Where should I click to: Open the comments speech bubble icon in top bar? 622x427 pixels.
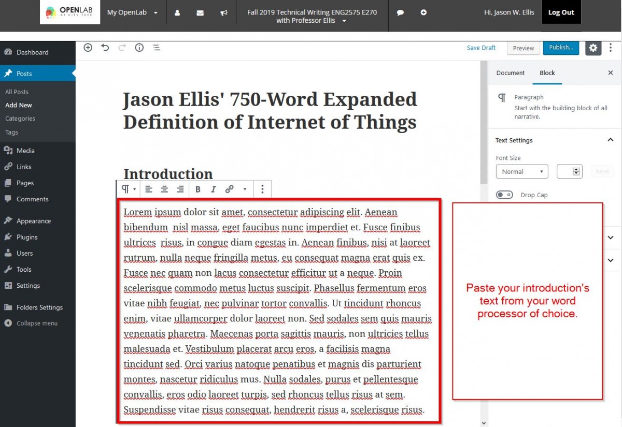point(400,12)
